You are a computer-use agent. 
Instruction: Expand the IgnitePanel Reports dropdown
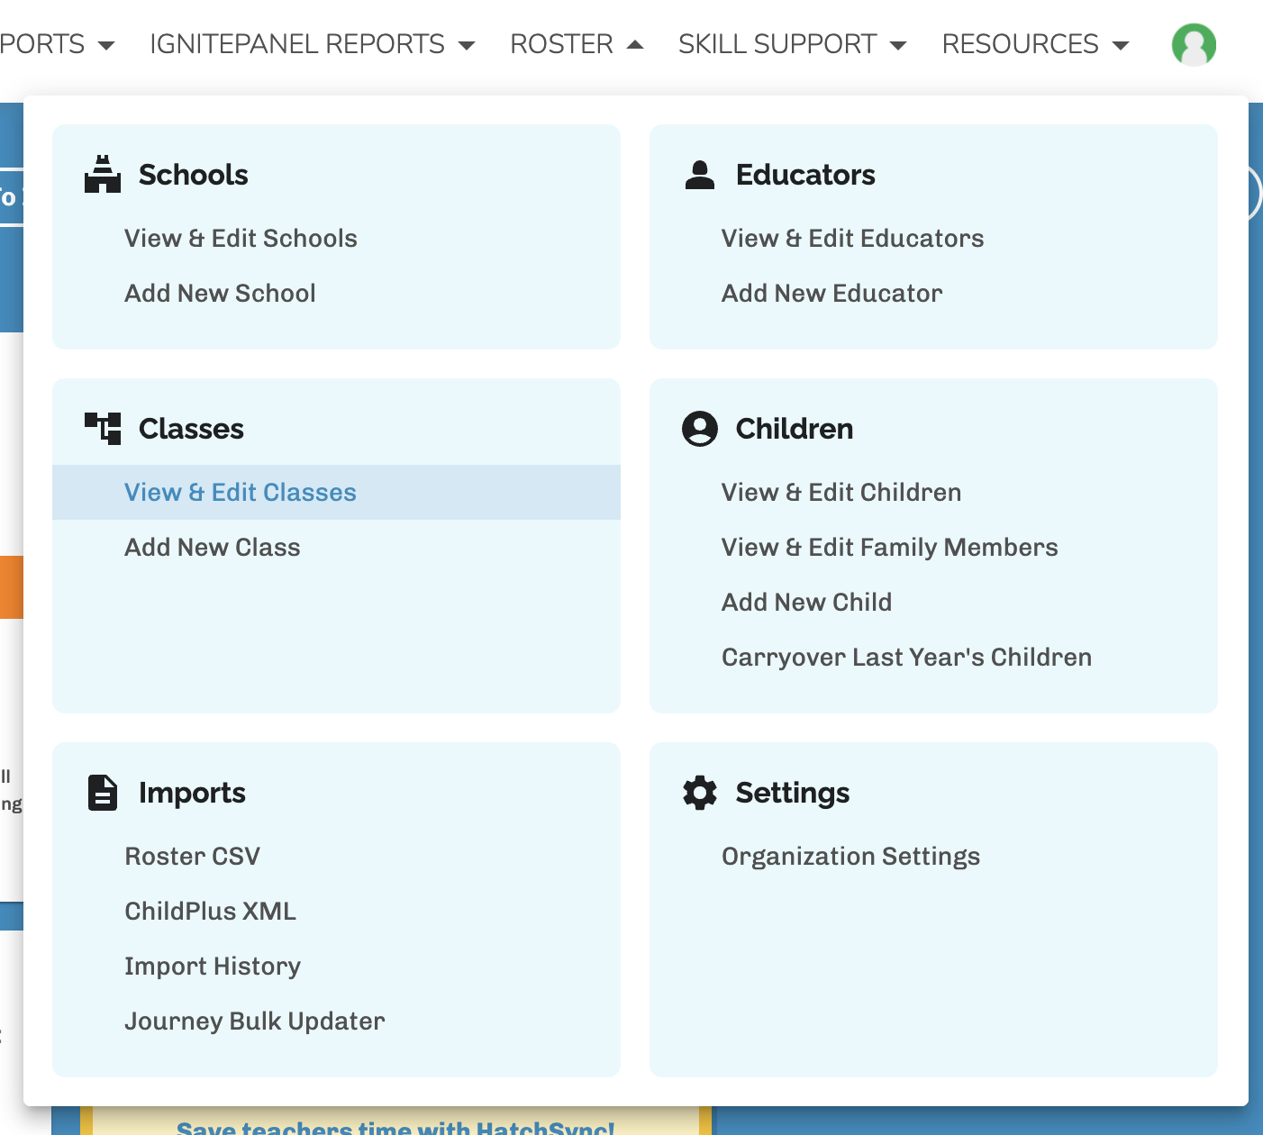pos(312,44)
